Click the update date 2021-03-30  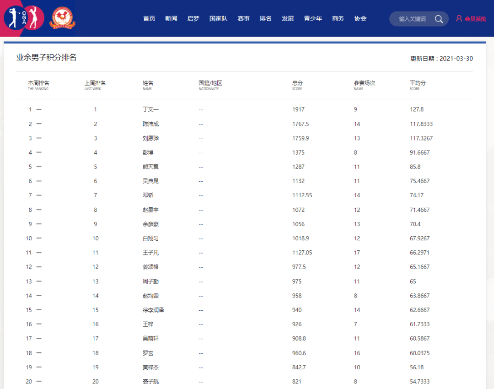coord(456,59)
